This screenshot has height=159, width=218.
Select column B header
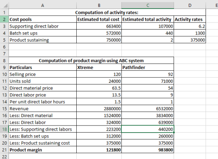coord(99,5)
